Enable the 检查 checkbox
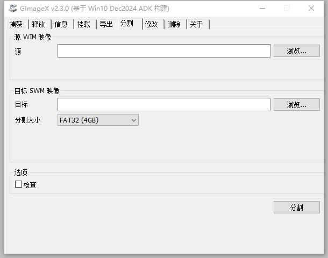Image resolution: width=328 pixels, height=258 pixels. tap(19, 184)
